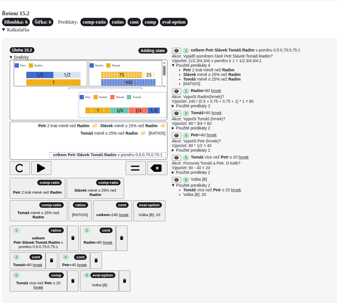The width and height of the screenshot is (337, 305).
Task: Collapse the Kalkulačka section
Action: click(4, 30)
